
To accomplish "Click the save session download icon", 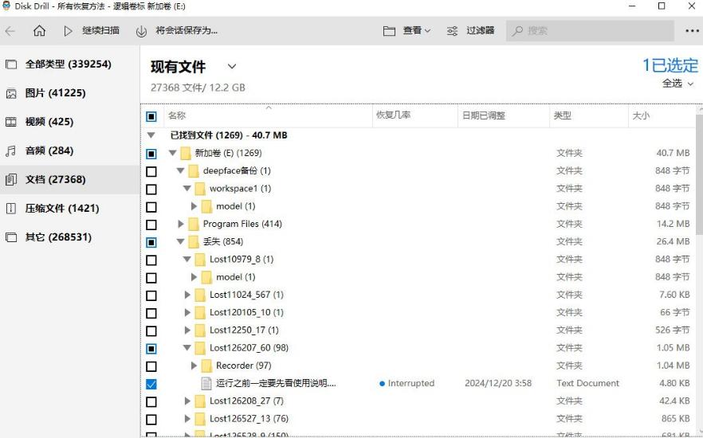I will (141, 31).
